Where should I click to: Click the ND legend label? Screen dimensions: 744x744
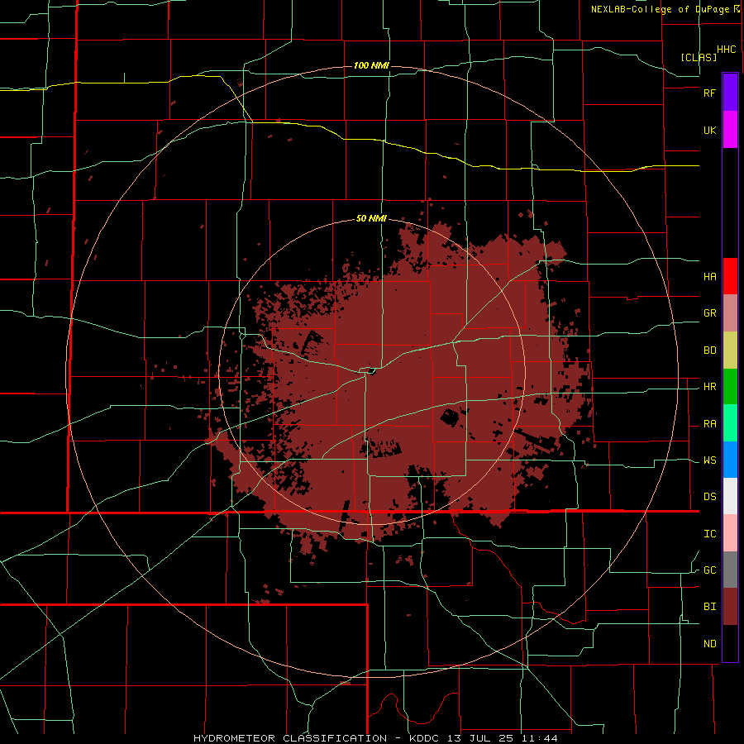click(x=709, y=644)
